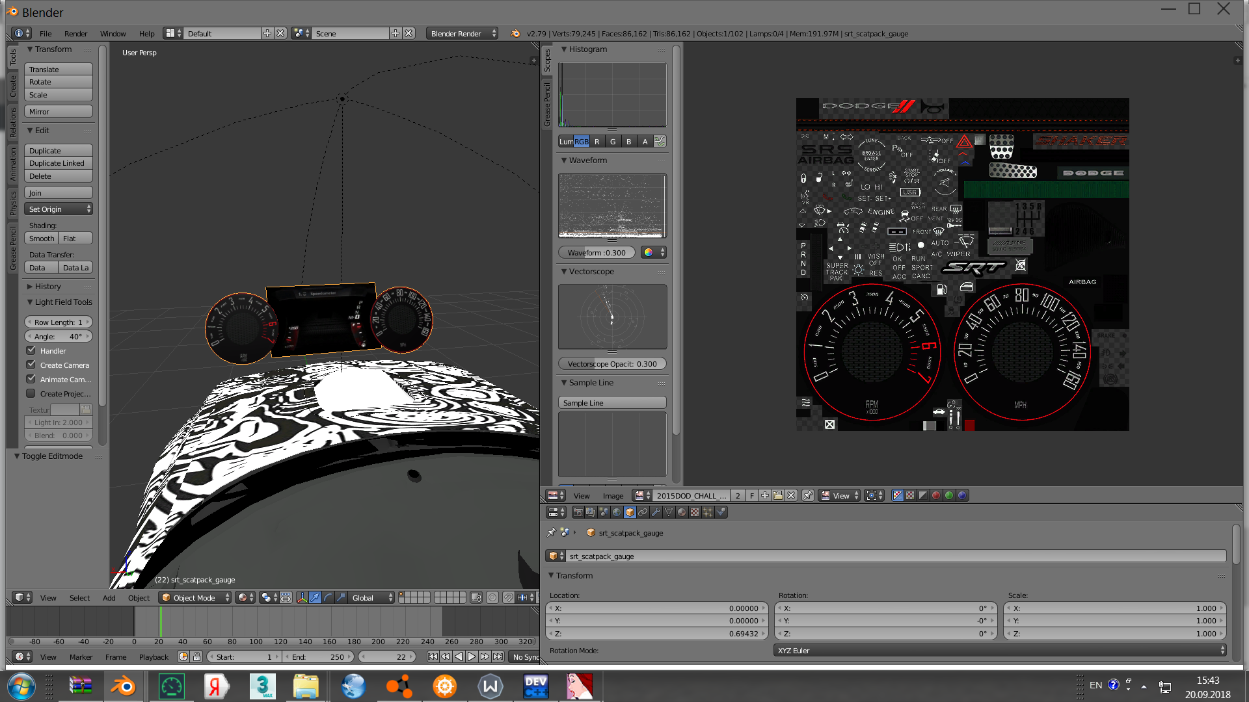Screen dimensions: 1249x702
Task: Open the Modifiers wrench tab
Action: 656,512
